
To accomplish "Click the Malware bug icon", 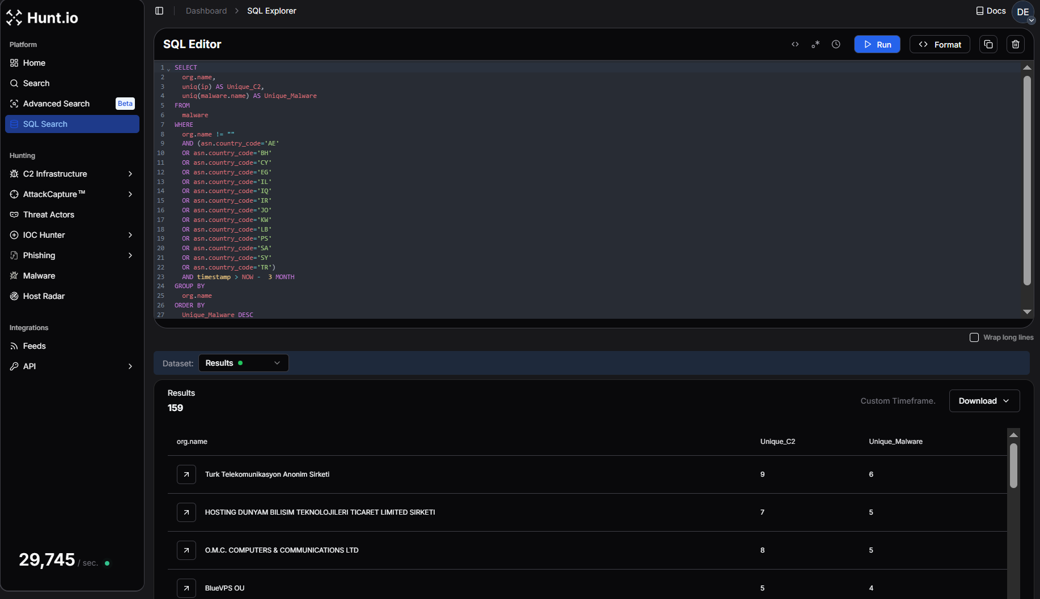I will (x=14, y=276).
